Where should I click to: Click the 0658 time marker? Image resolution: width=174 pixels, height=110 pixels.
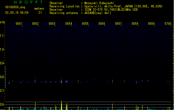135,24
